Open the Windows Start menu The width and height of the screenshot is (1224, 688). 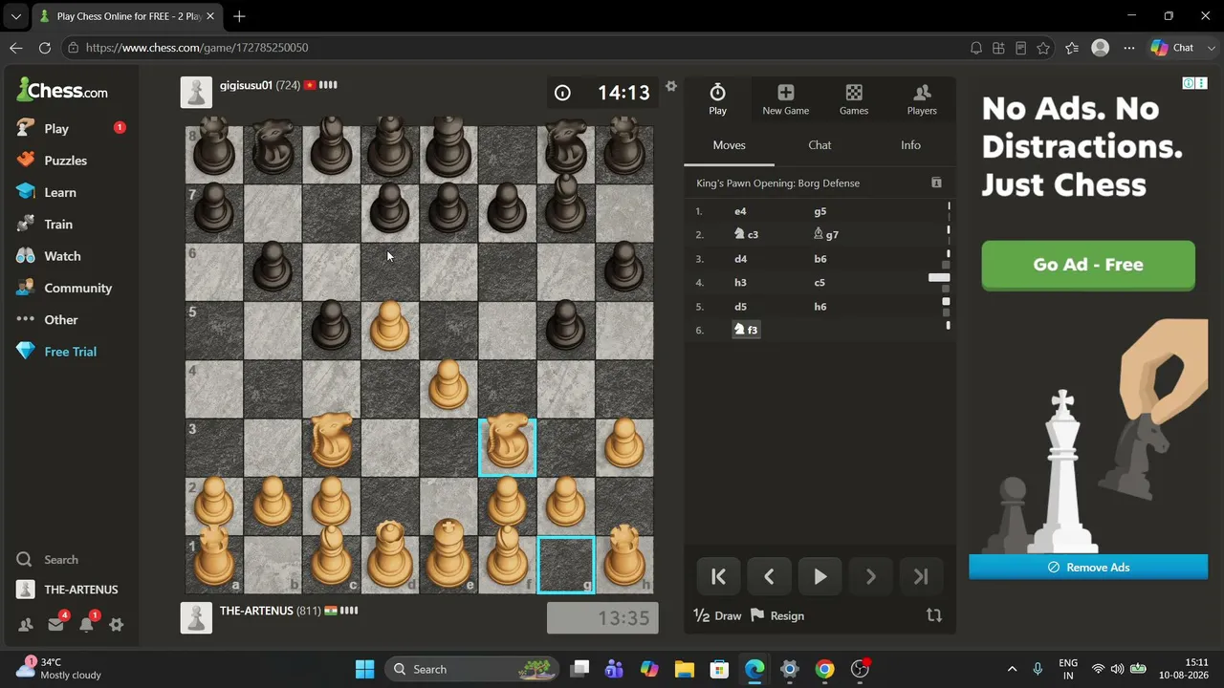[364, 669]
